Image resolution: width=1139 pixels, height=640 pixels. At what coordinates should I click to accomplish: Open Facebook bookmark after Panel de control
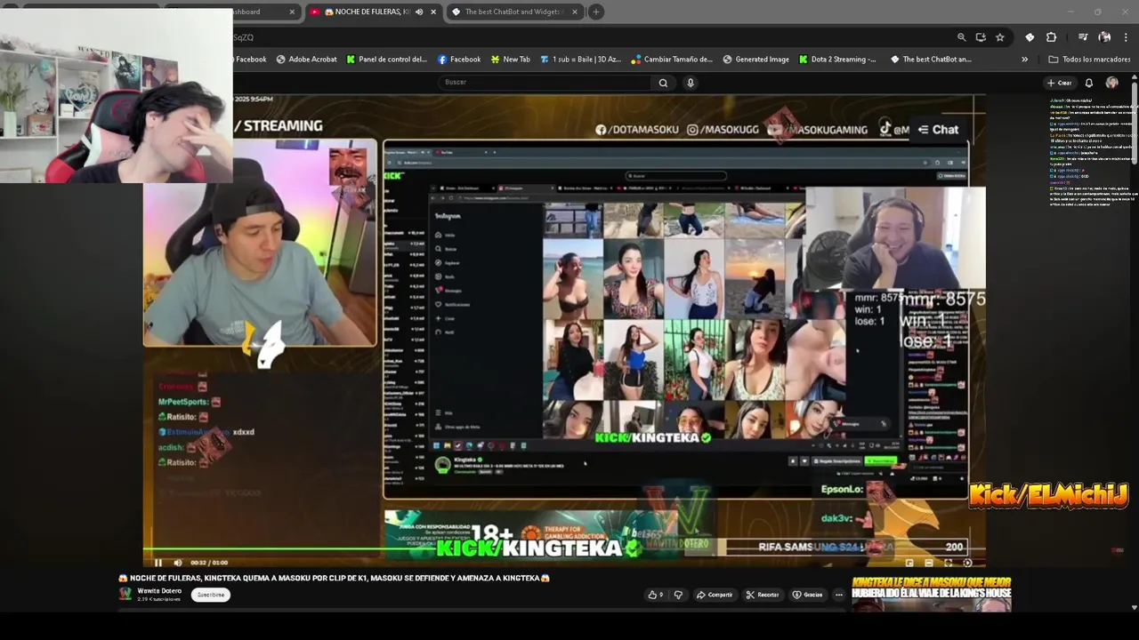pyautogui.click(x=459, y=60)
